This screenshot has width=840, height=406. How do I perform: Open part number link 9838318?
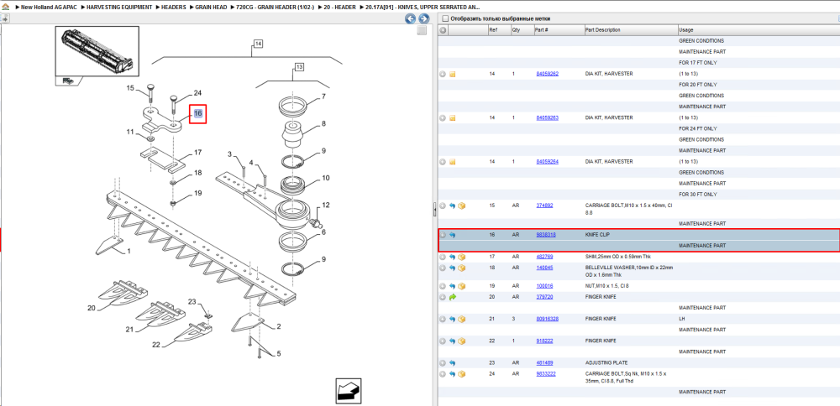[546, 235]
